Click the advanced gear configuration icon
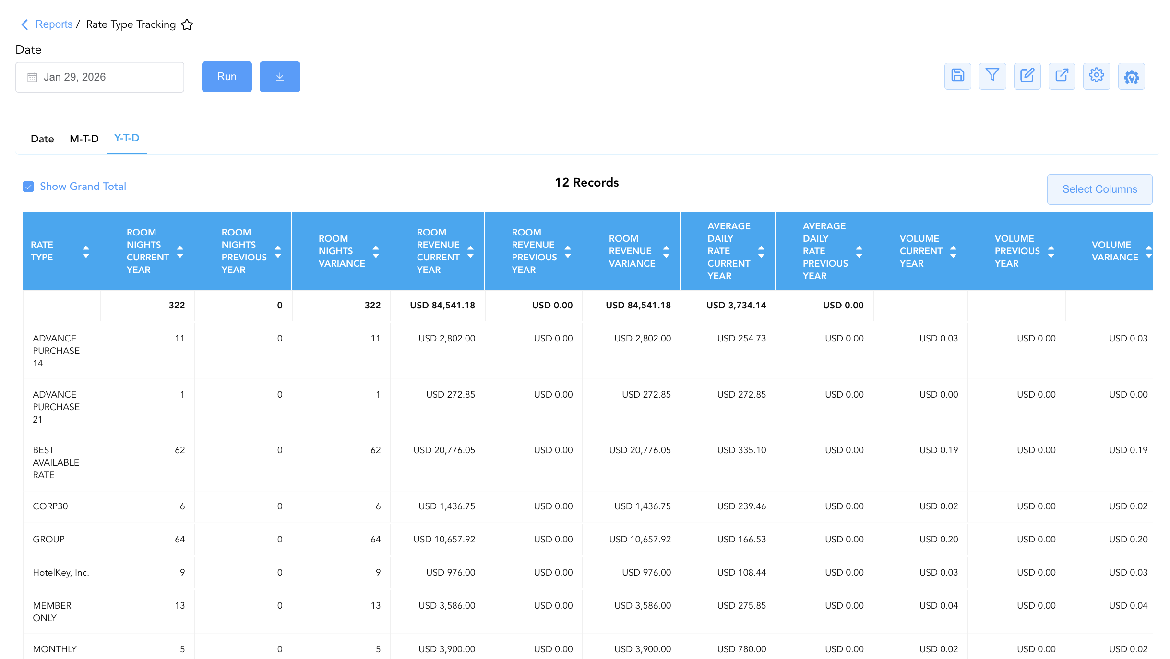The height and width of the screenshot is (659, 1170). point(1131,76)
